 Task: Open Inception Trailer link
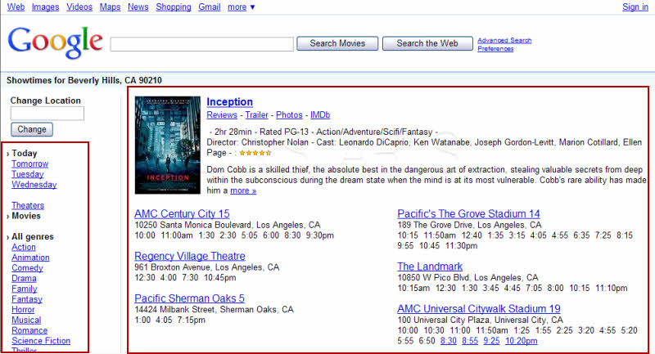point(256,115)
